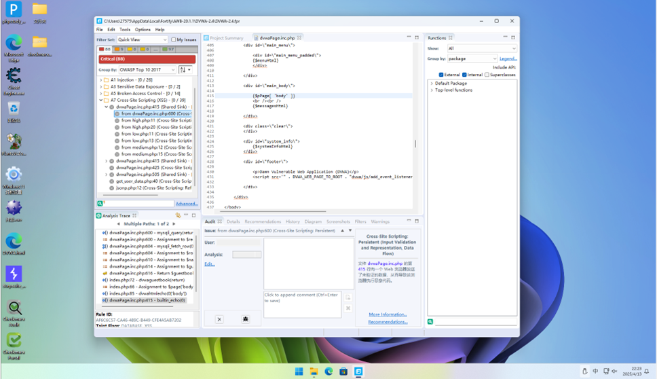
Task: Click the Return $guestbook trace entry icon
Action: (x=105, y=273)
